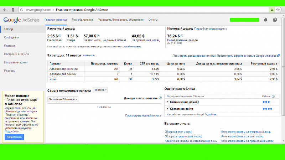This screenshot has height=160, width=285.
Task: Reload the page with refresh icon
Action: 21,10
